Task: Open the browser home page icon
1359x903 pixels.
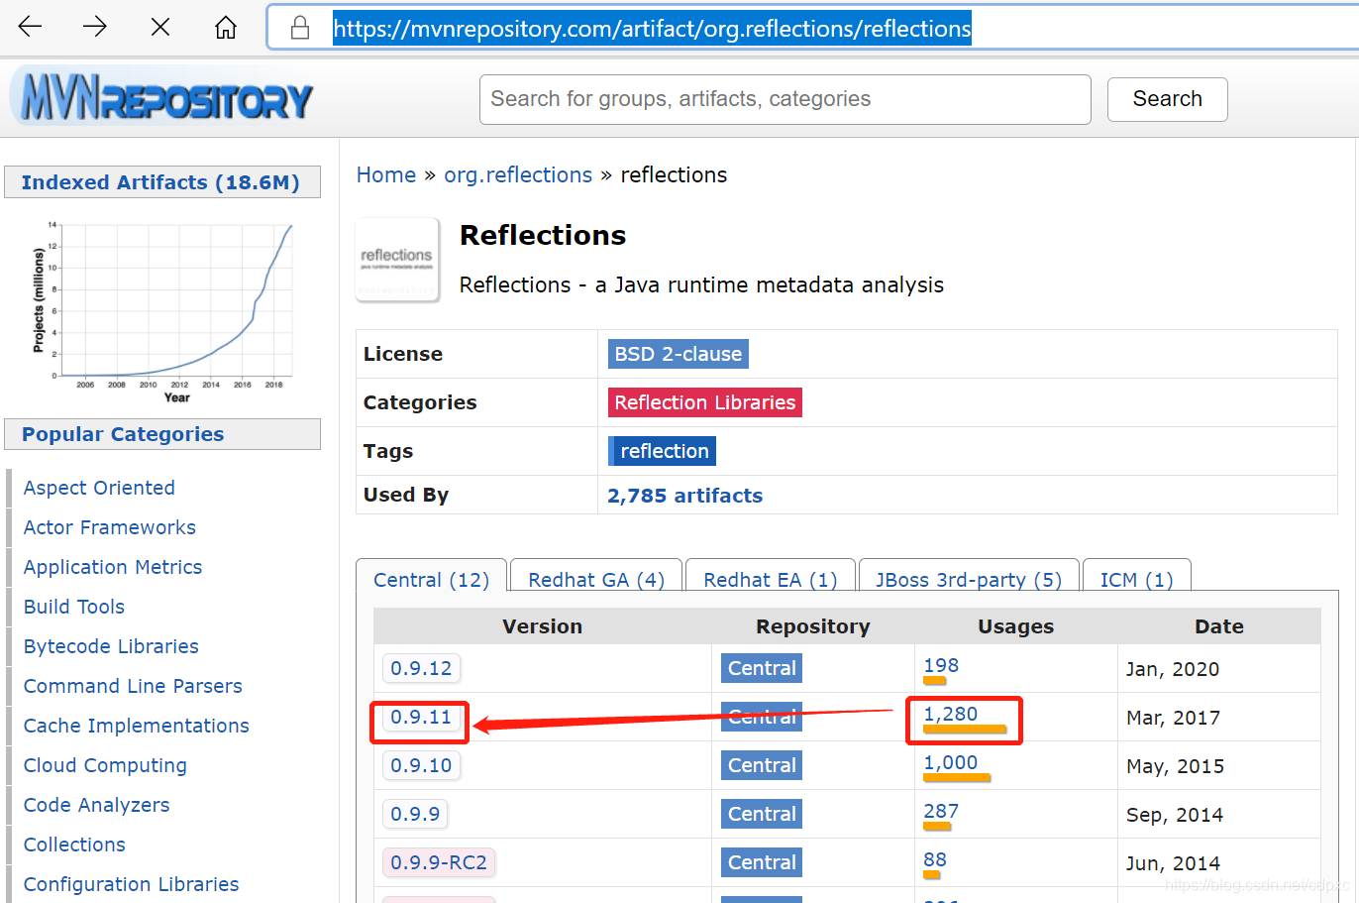Action: pos(226,27)
